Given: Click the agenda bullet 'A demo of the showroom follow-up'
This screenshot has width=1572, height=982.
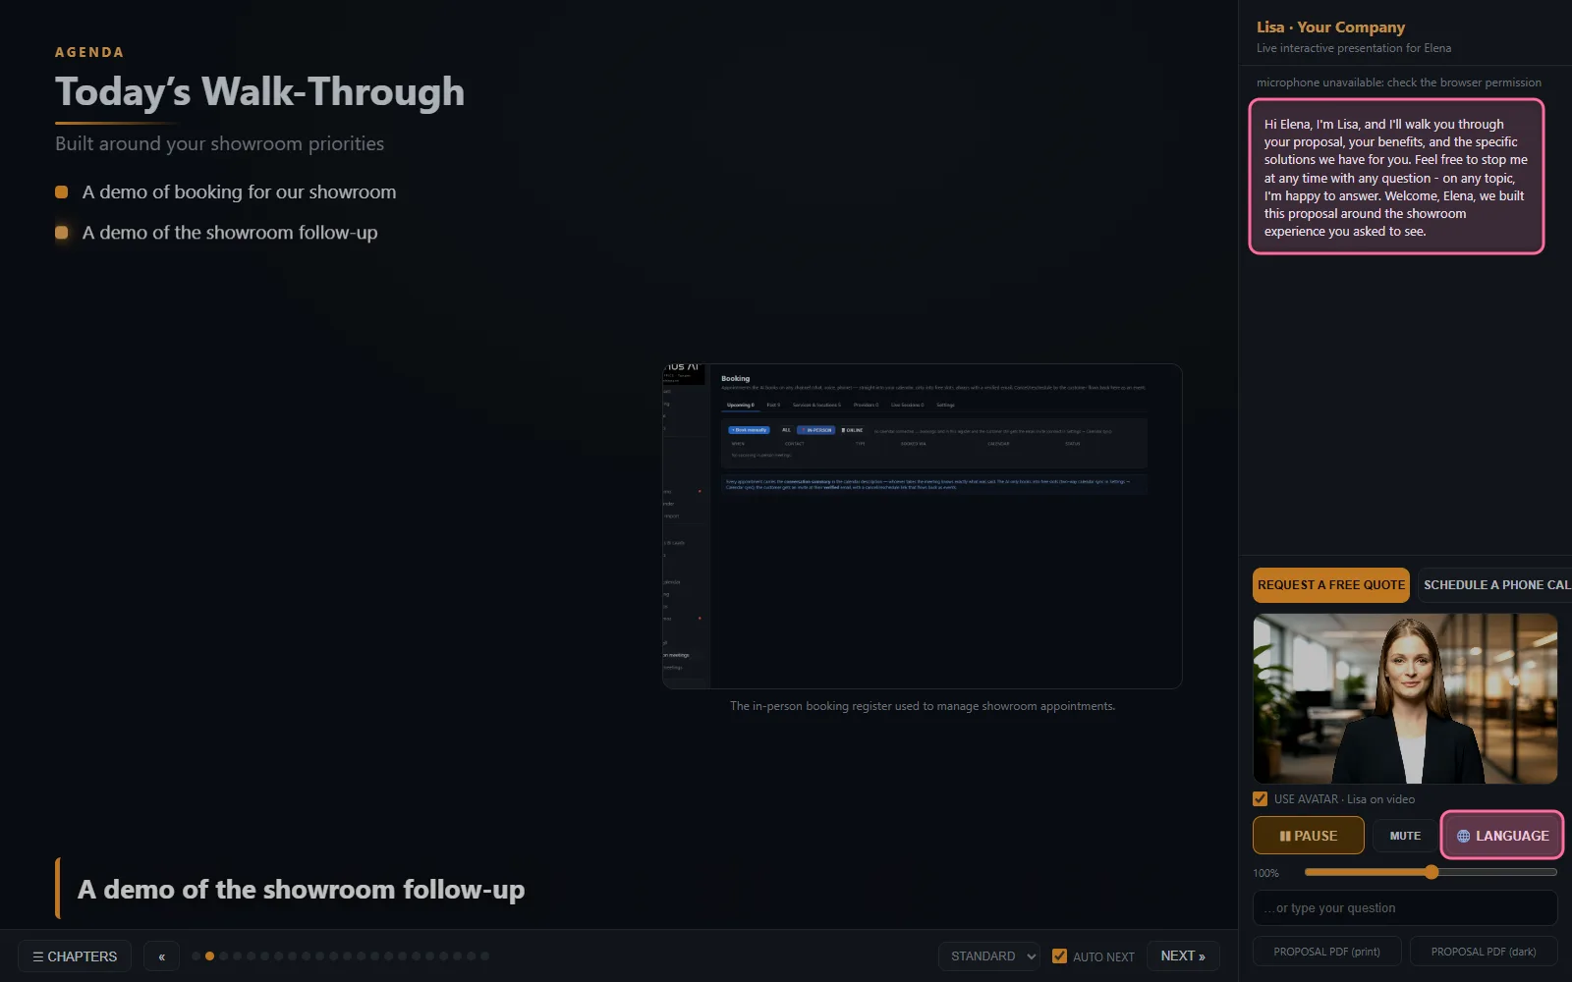Looking at the screenshot, I should pos(230,233).
